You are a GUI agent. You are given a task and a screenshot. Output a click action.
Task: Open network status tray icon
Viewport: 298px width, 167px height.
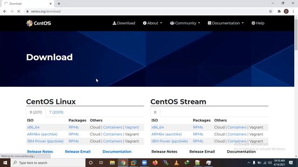265,163
